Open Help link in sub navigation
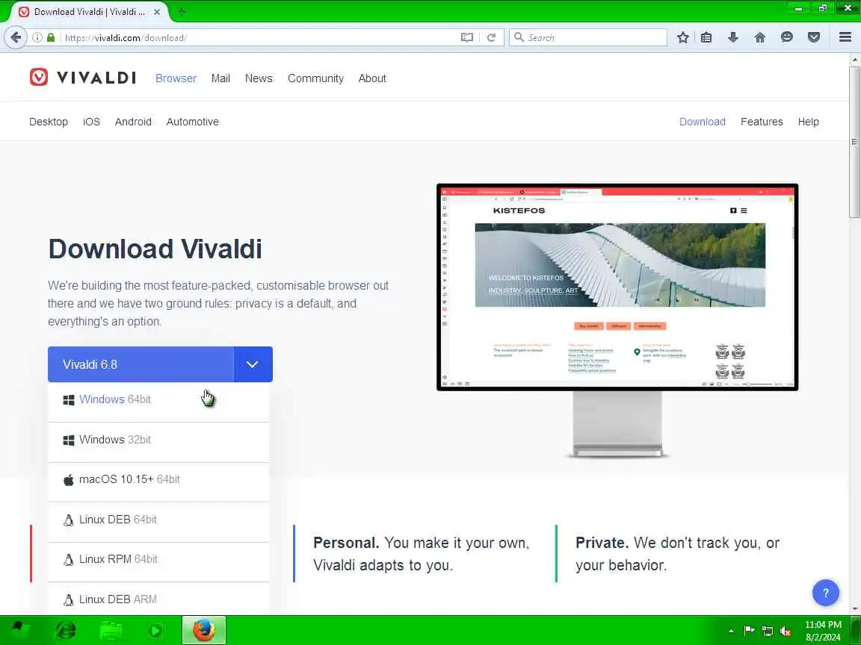Image resolution: width=861 pixels, height=645 pixels. 808,122
